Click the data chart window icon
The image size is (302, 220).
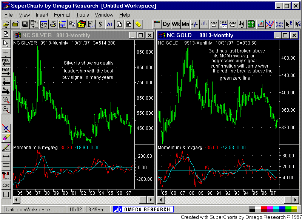[223, 24]
